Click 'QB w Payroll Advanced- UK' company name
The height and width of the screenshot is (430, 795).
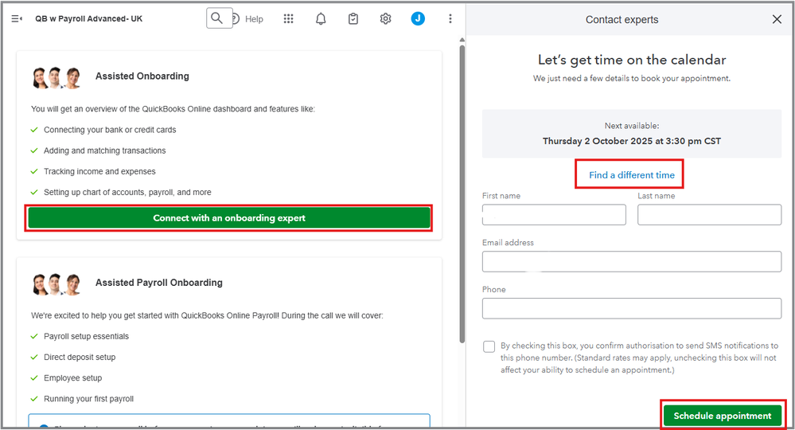(88, 19)
